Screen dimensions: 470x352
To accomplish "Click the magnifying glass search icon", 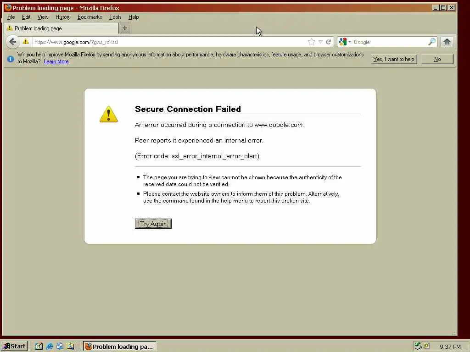I will pyautogui.click(x=431, y=42).
